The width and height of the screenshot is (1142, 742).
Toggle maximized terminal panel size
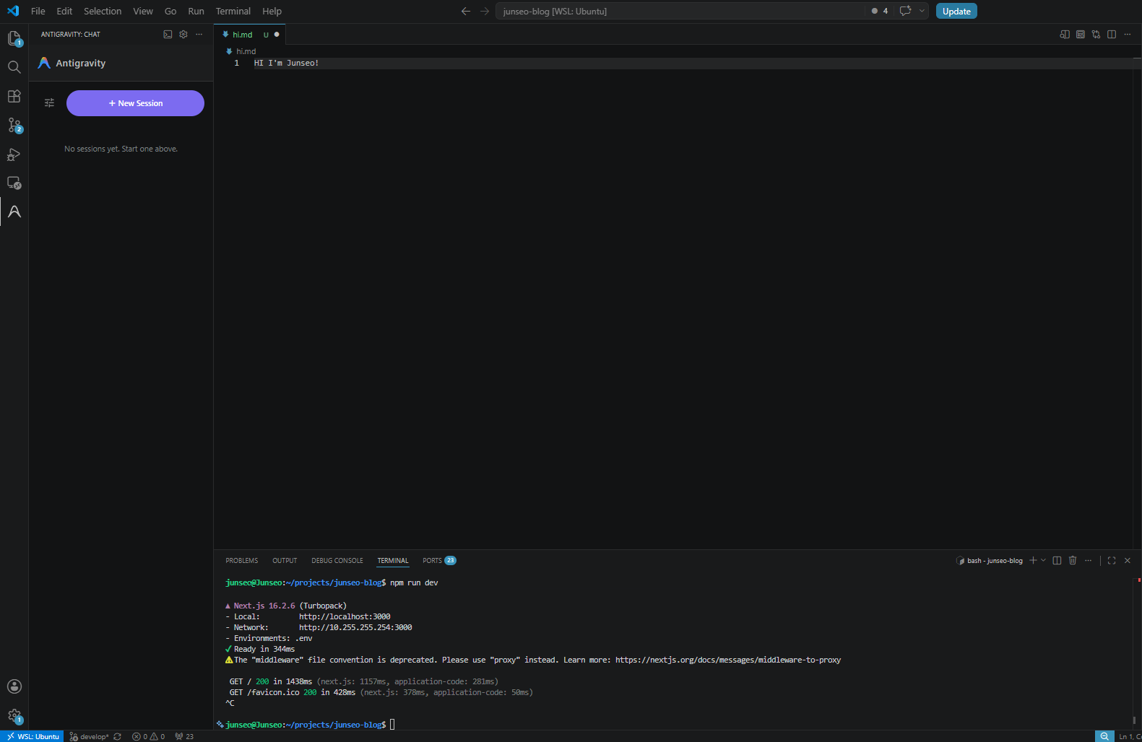click(x=1112, y=560)
